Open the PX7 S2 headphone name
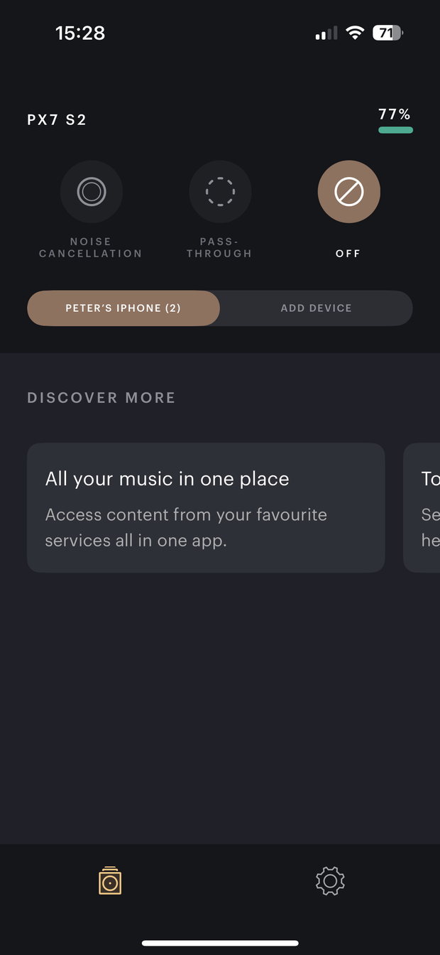440x955 pixels. [57, 120]
